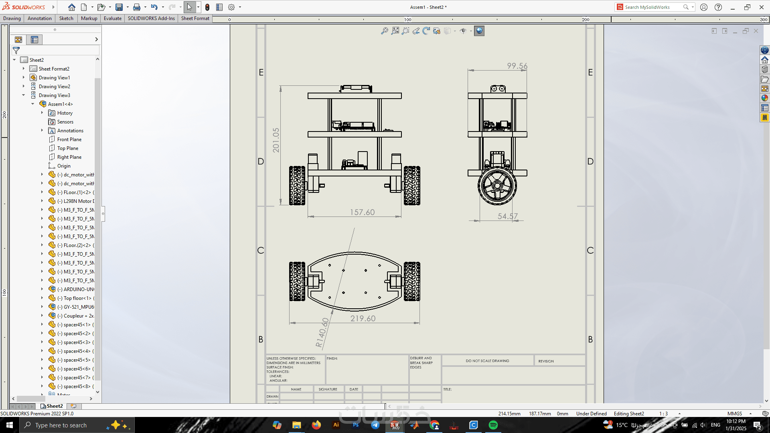Click the MMGS unit system in status bar
Image resolution: width=770 pixels, height=433 pixels.
coord(735,414)
